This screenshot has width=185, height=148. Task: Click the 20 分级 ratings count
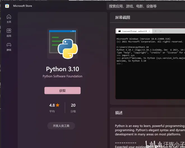coord(73,108)
